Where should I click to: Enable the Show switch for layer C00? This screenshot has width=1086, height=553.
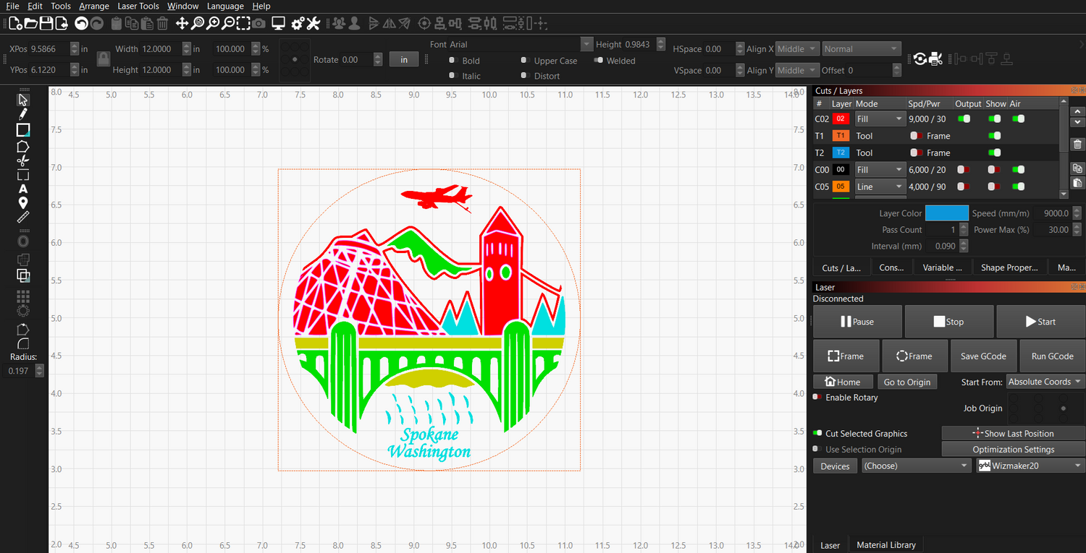(x=995, y=170)
